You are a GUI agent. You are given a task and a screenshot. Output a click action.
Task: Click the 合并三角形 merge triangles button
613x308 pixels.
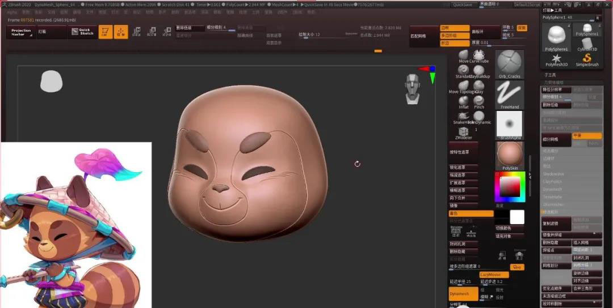click(x=587, y=289)
